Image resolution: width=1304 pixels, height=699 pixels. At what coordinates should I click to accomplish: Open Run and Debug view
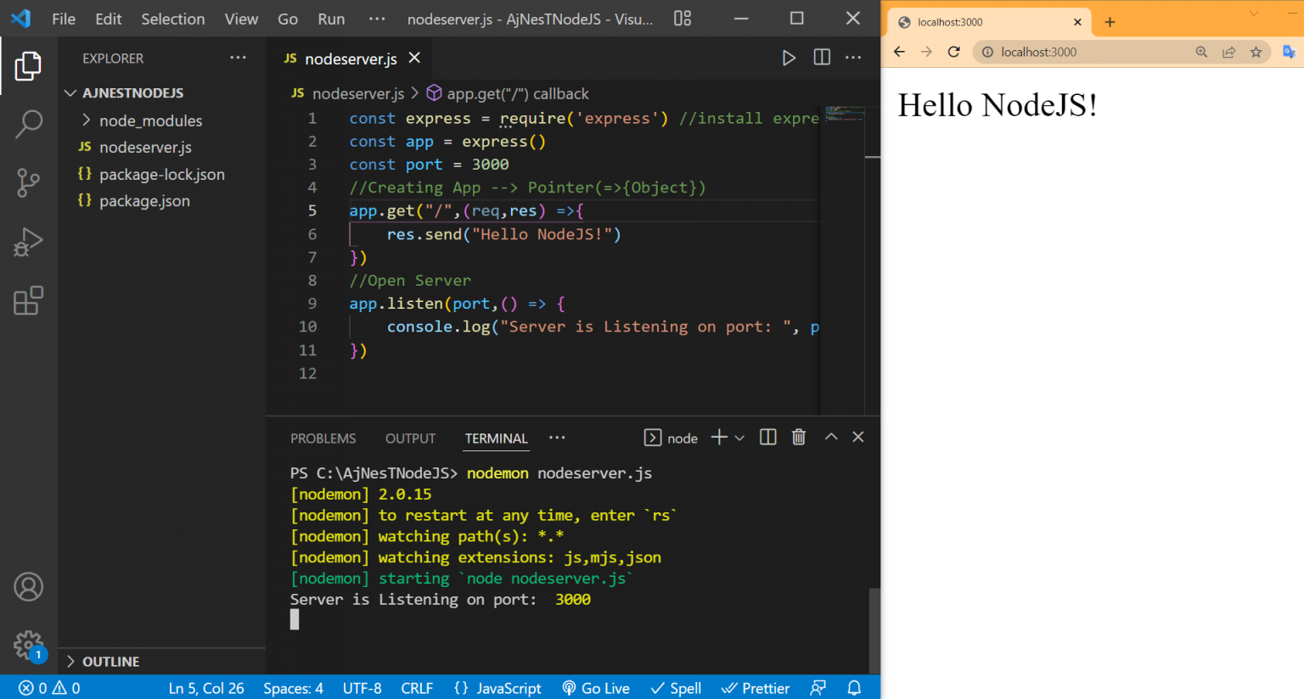29,242
